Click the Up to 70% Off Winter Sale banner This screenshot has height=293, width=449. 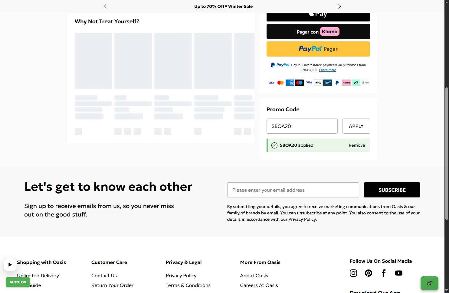pos(223,6)
